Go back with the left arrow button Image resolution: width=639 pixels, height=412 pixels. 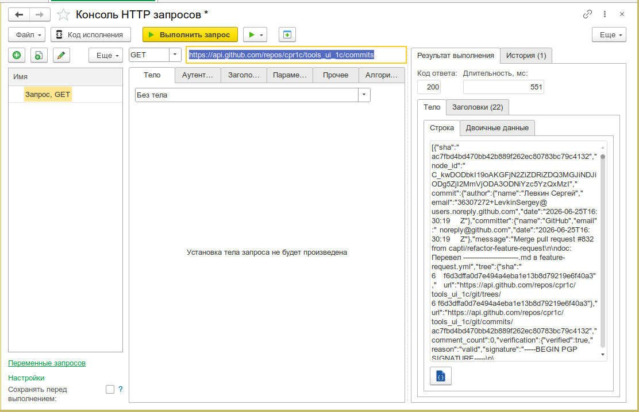[x=19, y=15]
